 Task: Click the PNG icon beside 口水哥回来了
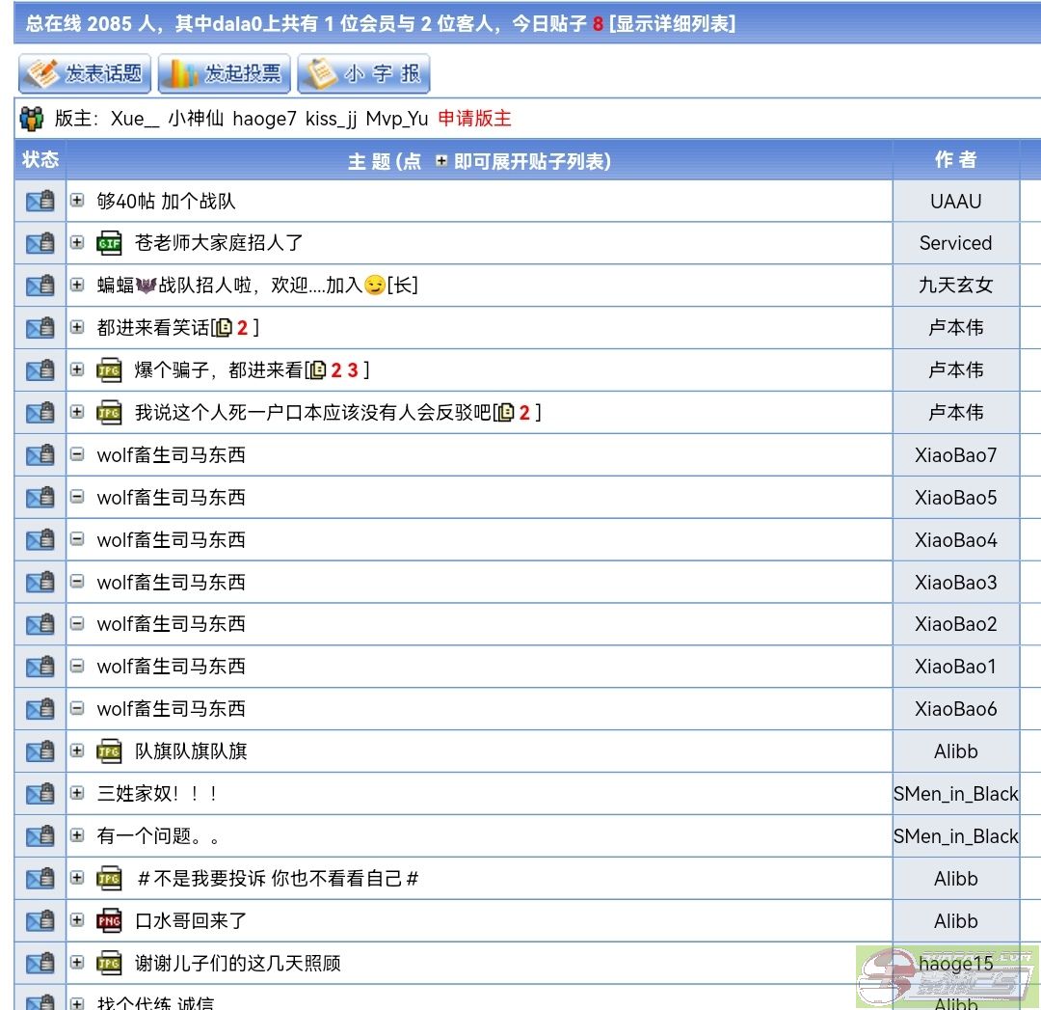(x=109, y=921)
